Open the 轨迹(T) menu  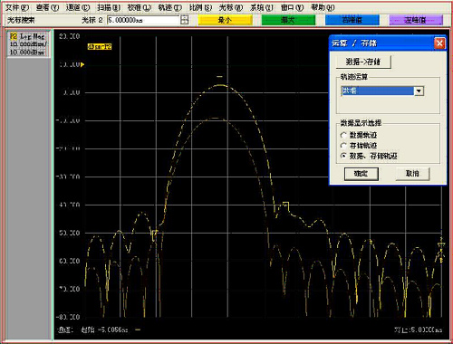click(170, 7)
